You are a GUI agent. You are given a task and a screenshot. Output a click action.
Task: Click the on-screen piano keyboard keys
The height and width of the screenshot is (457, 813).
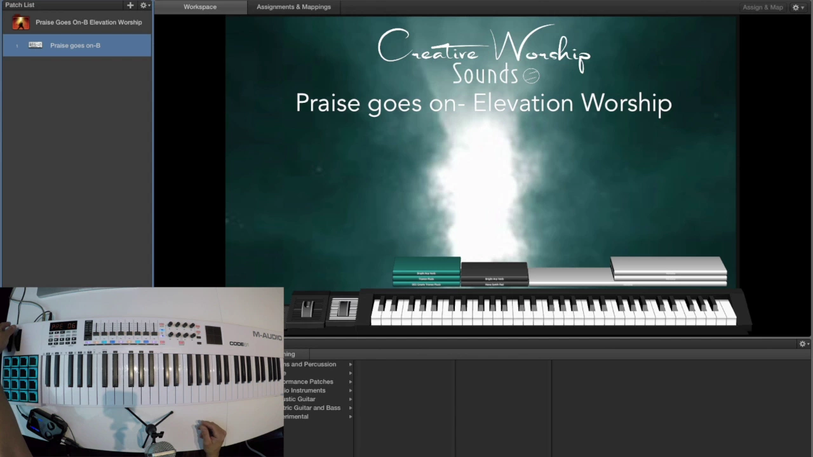(x=554, y=312)
